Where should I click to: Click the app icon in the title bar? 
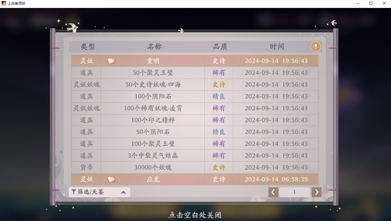(4, 3)
